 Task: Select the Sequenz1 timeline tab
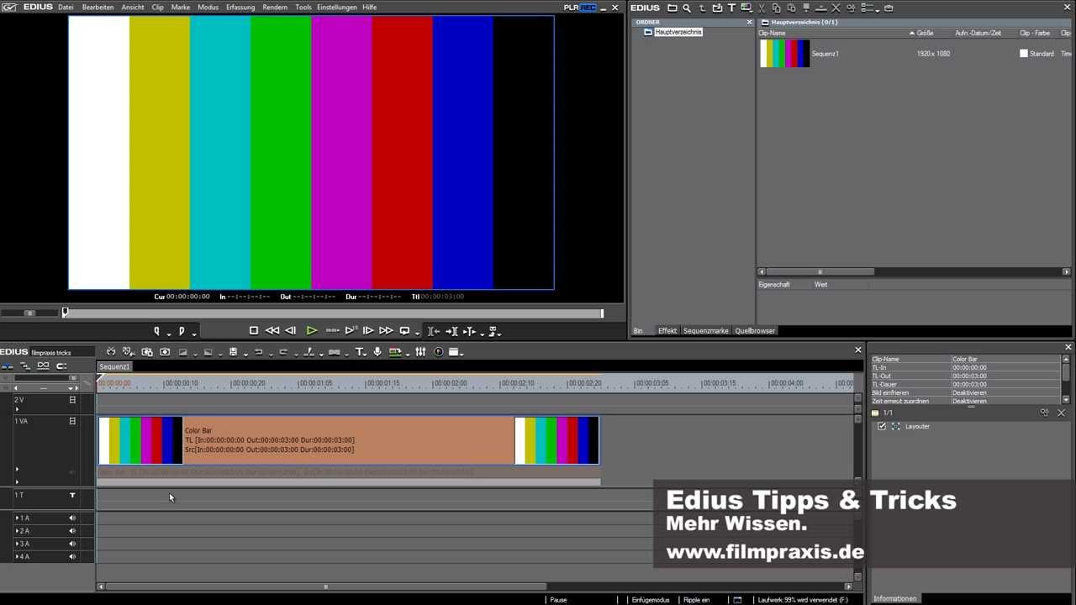(114, 367)
